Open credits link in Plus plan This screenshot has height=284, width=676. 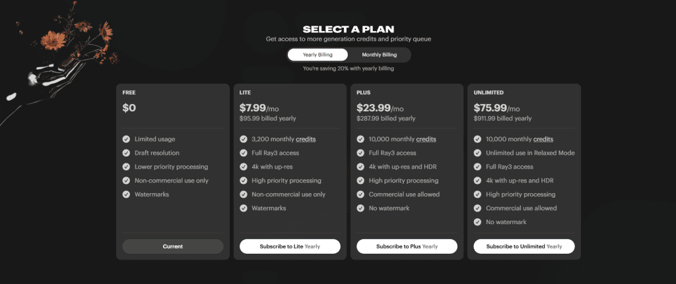426,139
